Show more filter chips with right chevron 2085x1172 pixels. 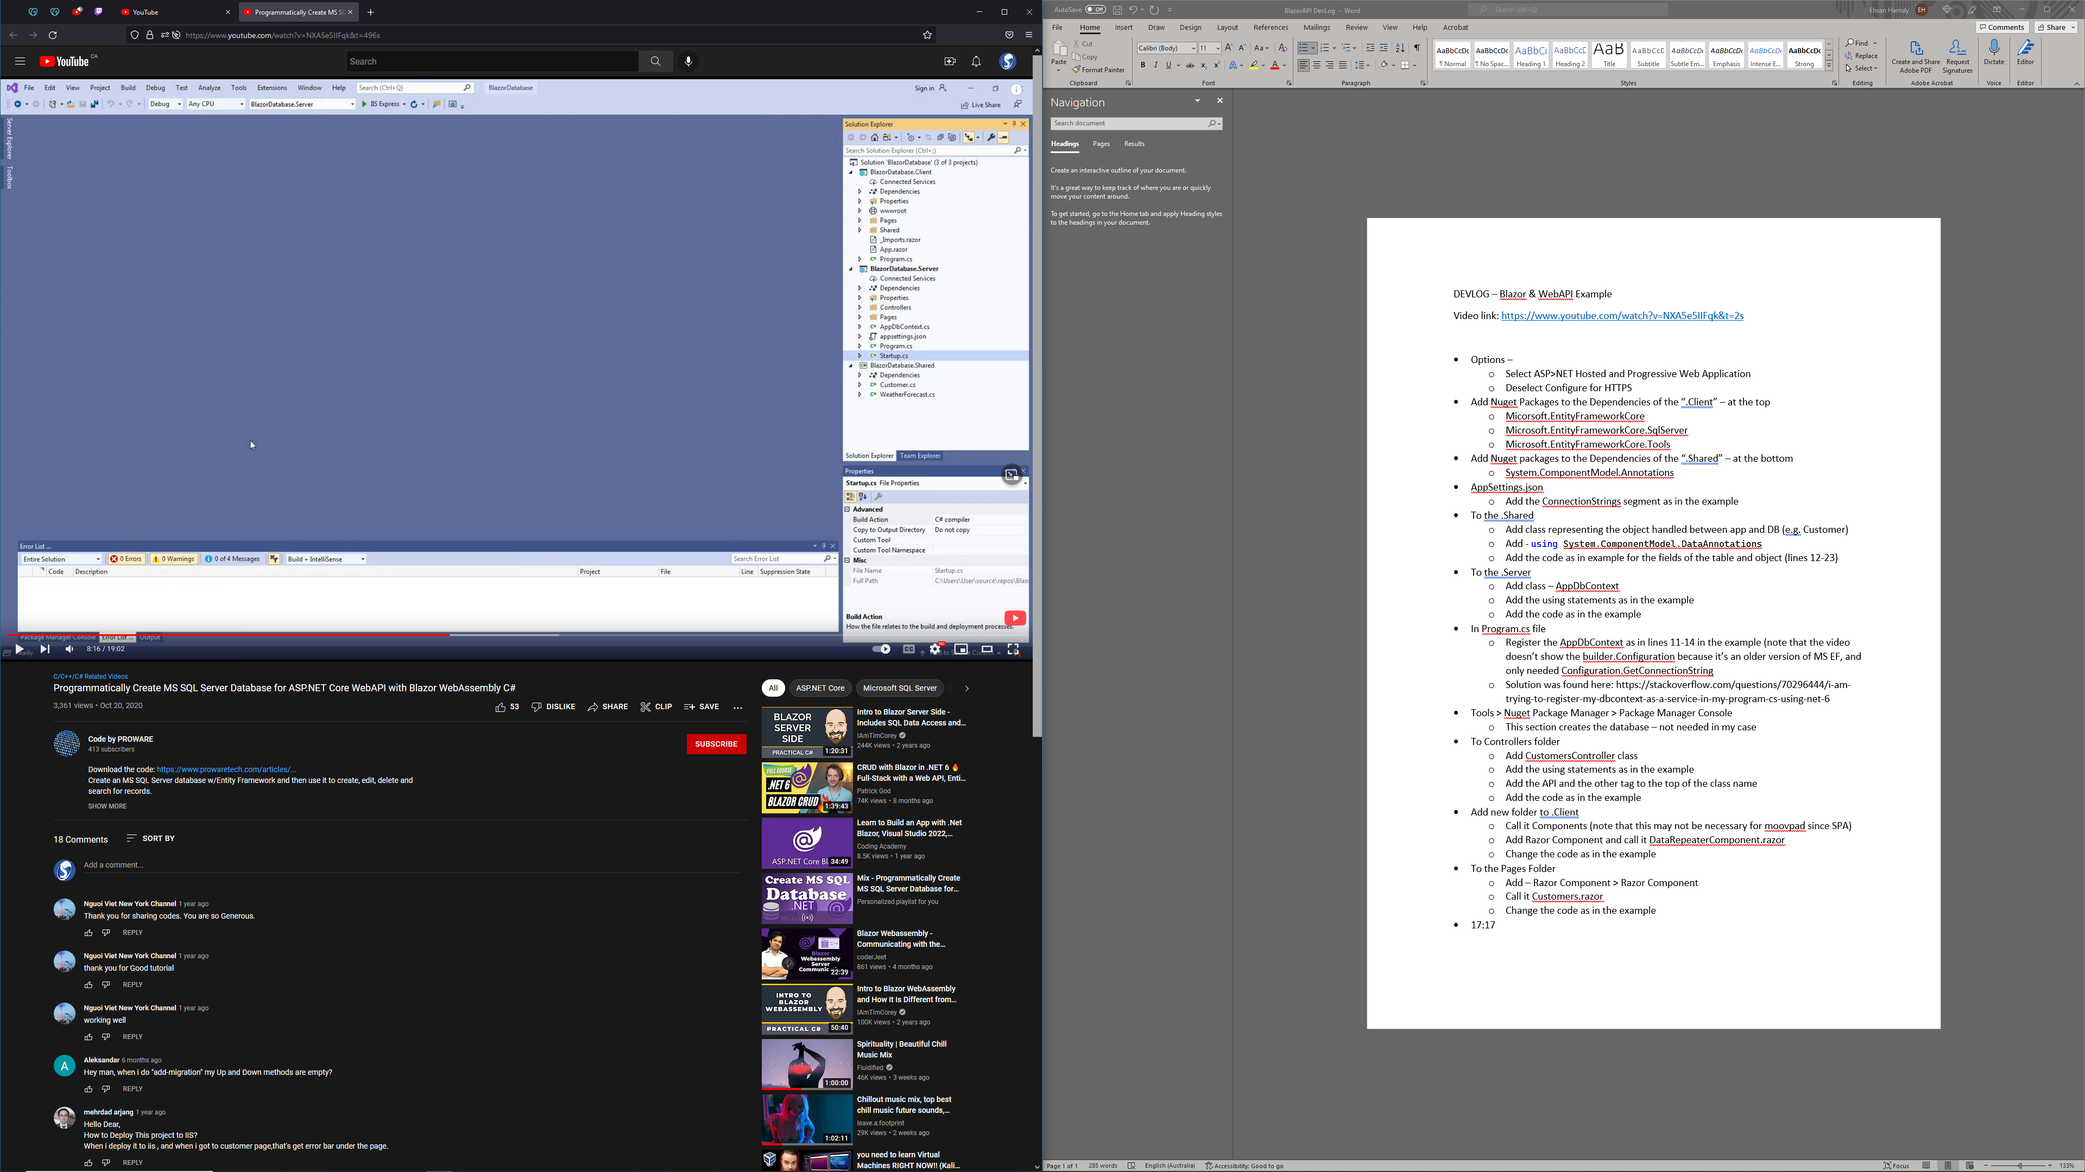click(x=966, y=689)
